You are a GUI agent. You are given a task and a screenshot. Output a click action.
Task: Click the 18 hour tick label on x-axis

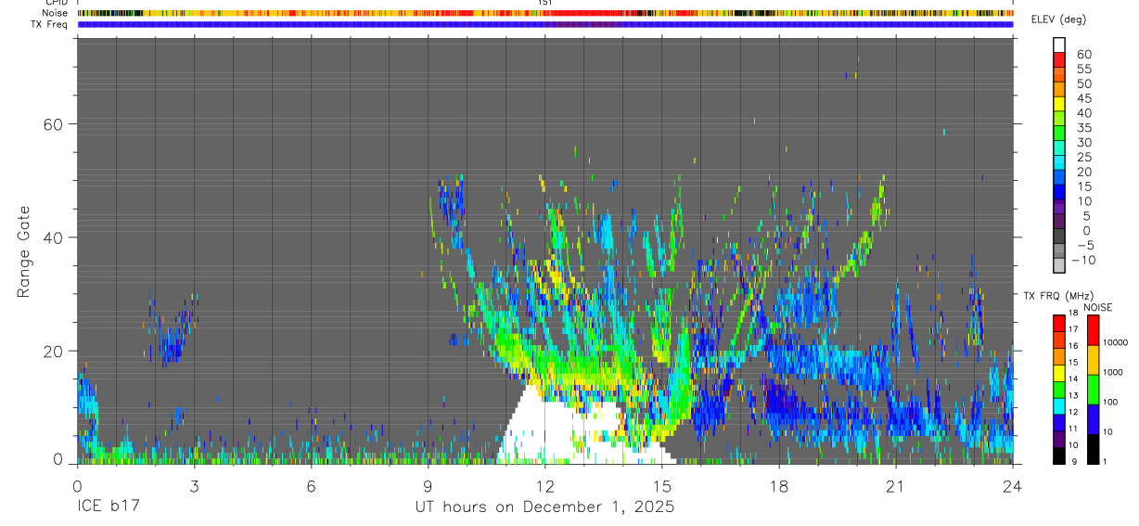pyautogui.click(x=778, y=485)
